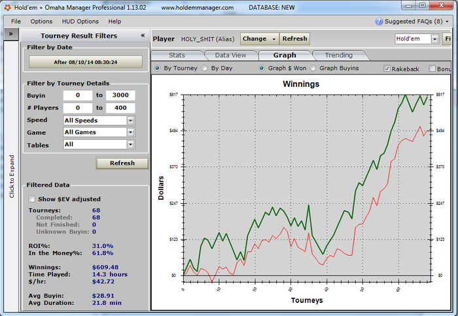
Task: Select the Graph Buyins radio button
Action: [313, 68]
